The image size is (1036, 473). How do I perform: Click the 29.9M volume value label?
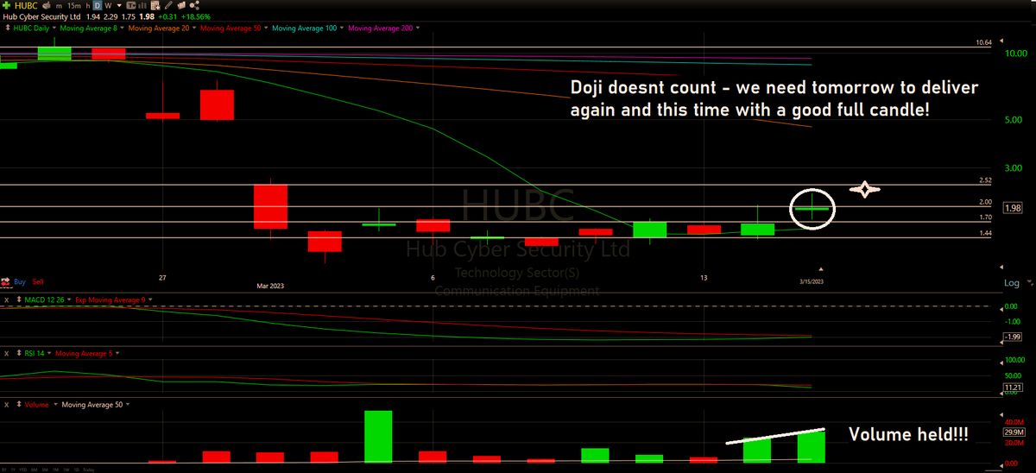tap(1014, 432)
